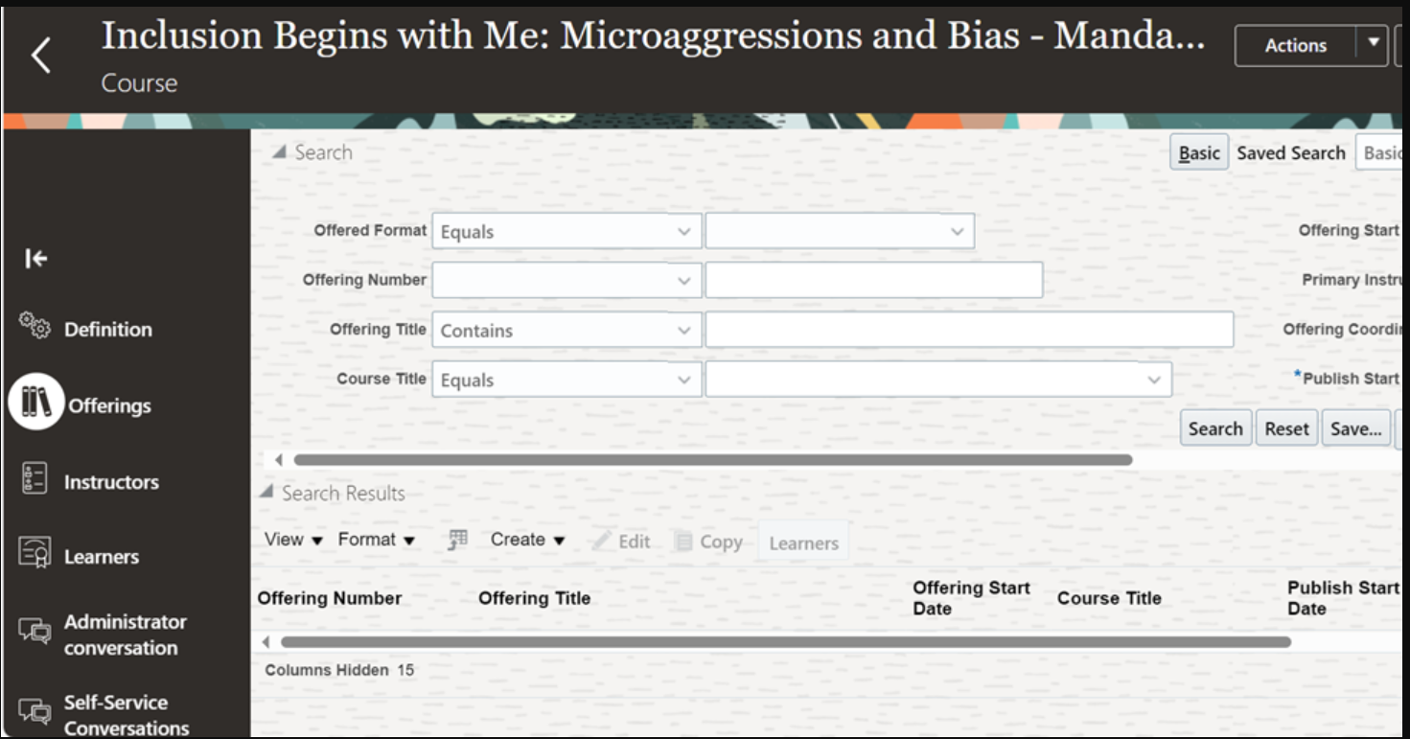This screenshot has height=739, width=1410.
Task: Open the Learners certificate icon
Action: 35,553
